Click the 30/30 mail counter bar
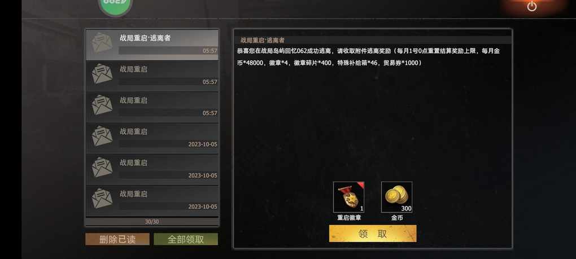Image resolution: width=576 pixels, height=259 pixels. pos(152,222)
